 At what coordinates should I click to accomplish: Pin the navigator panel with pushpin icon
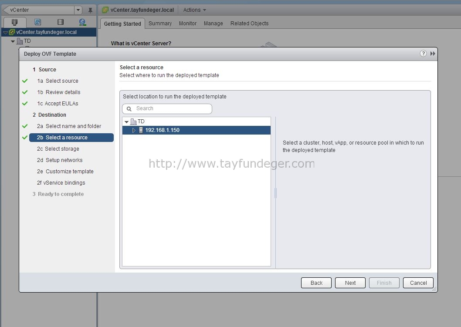[x=90, y=10]
